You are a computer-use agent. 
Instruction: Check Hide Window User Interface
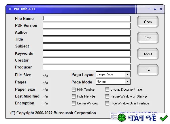pyautogui.click(x=107, y=103)
